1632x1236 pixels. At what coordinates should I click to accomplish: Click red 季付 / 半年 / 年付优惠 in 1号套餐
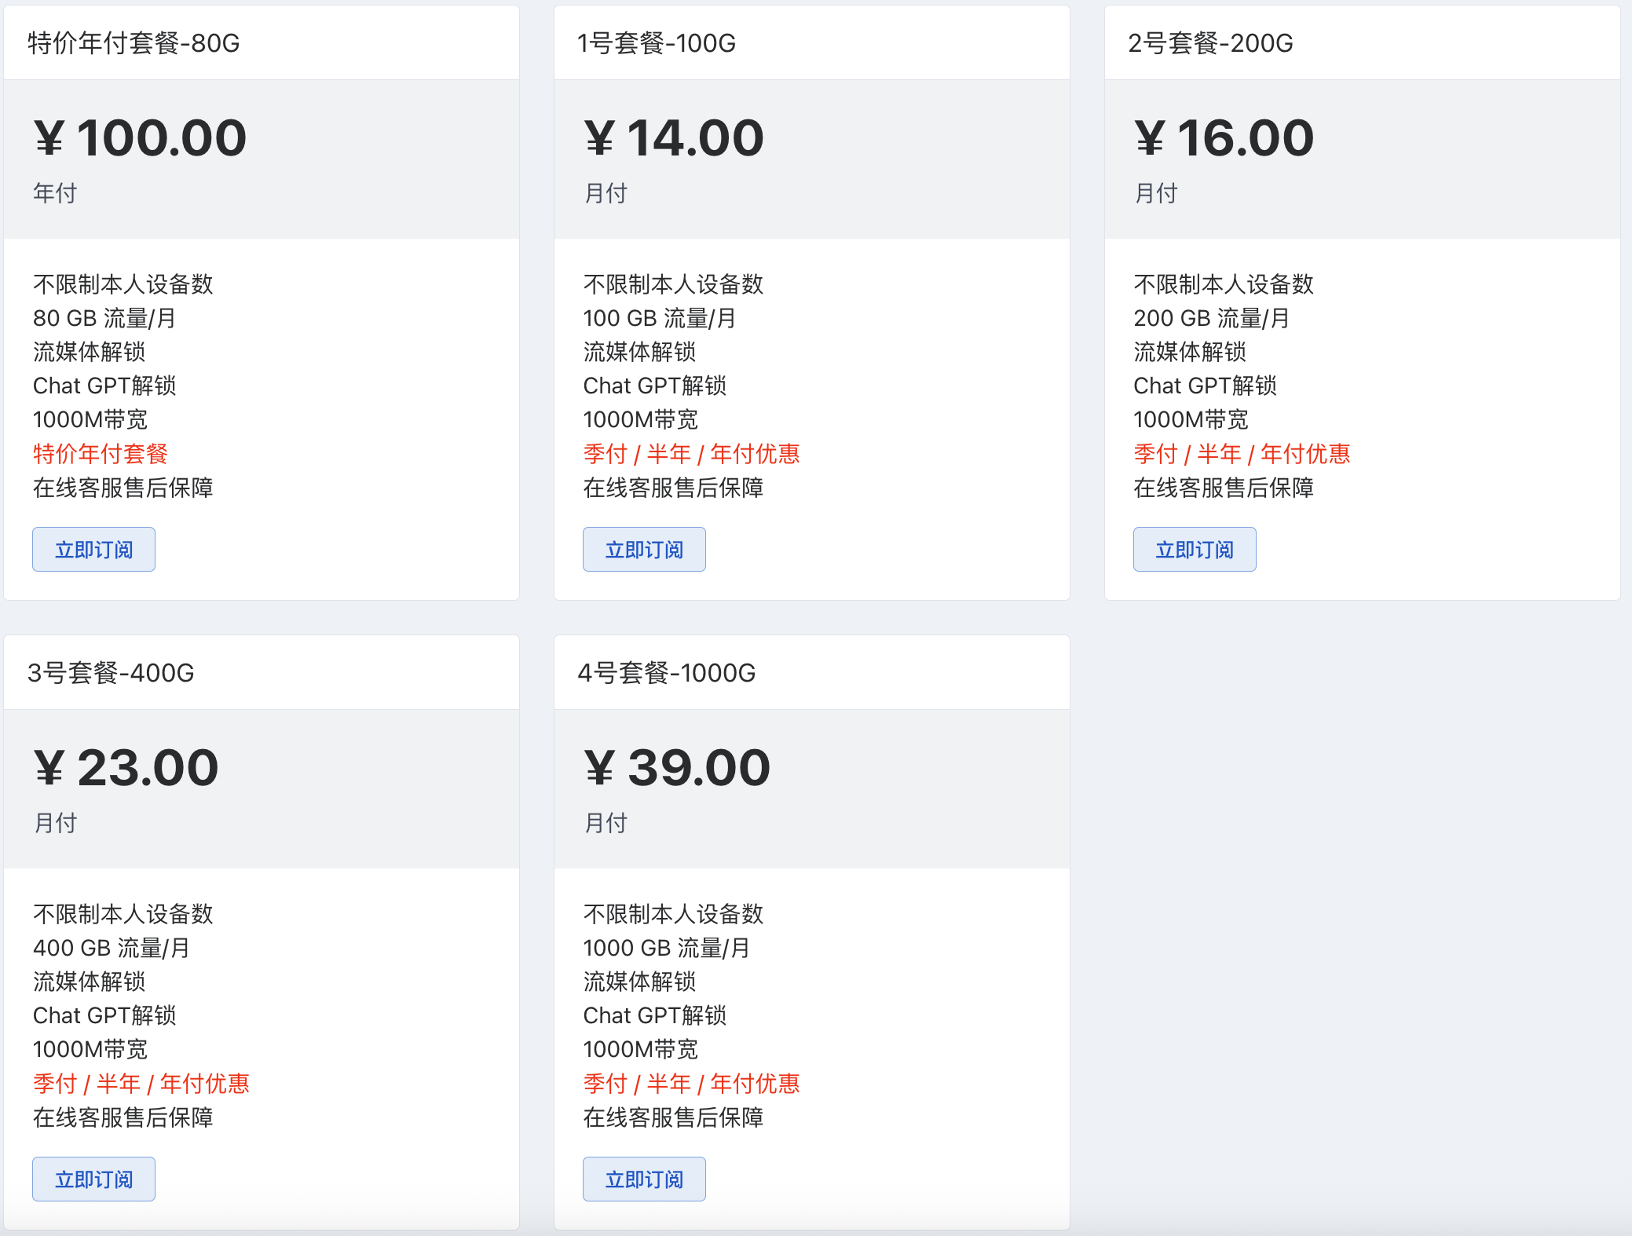(x=691, y=454)
